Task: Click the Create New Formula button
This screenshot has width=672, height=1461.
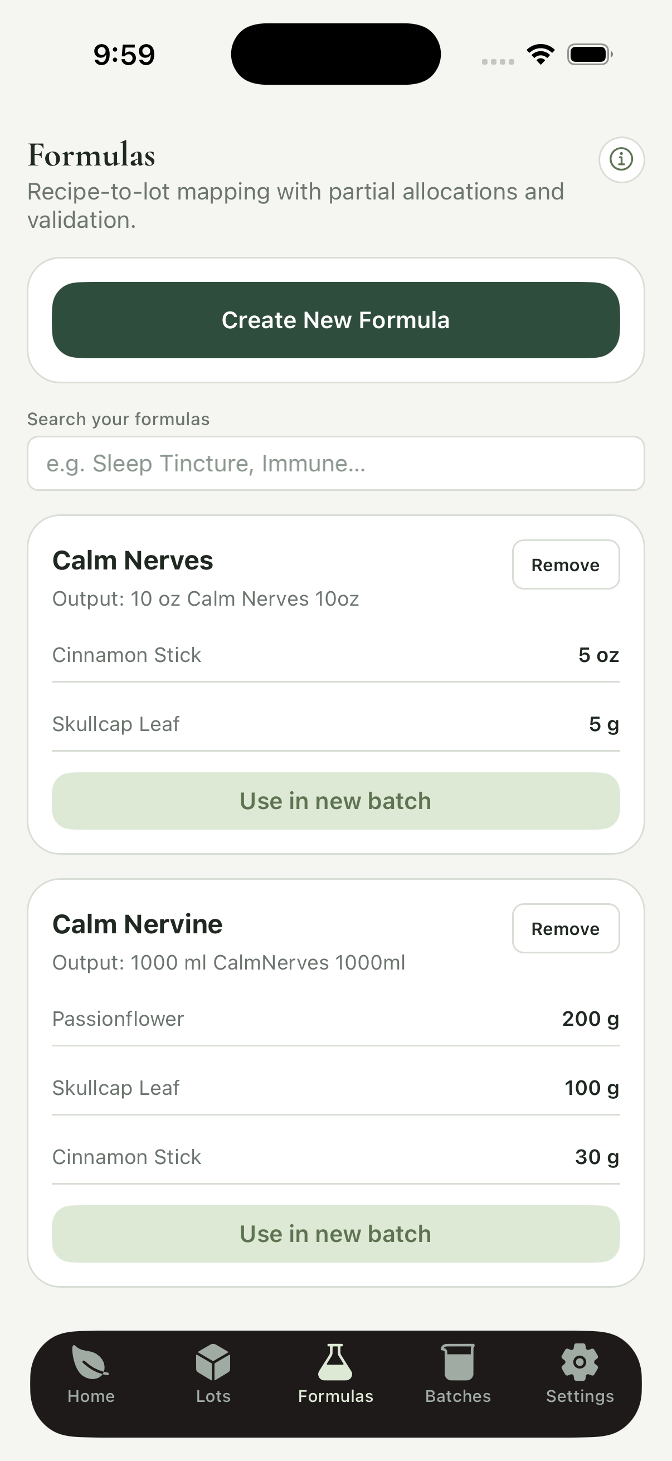Action: click(x=335, y=320)
